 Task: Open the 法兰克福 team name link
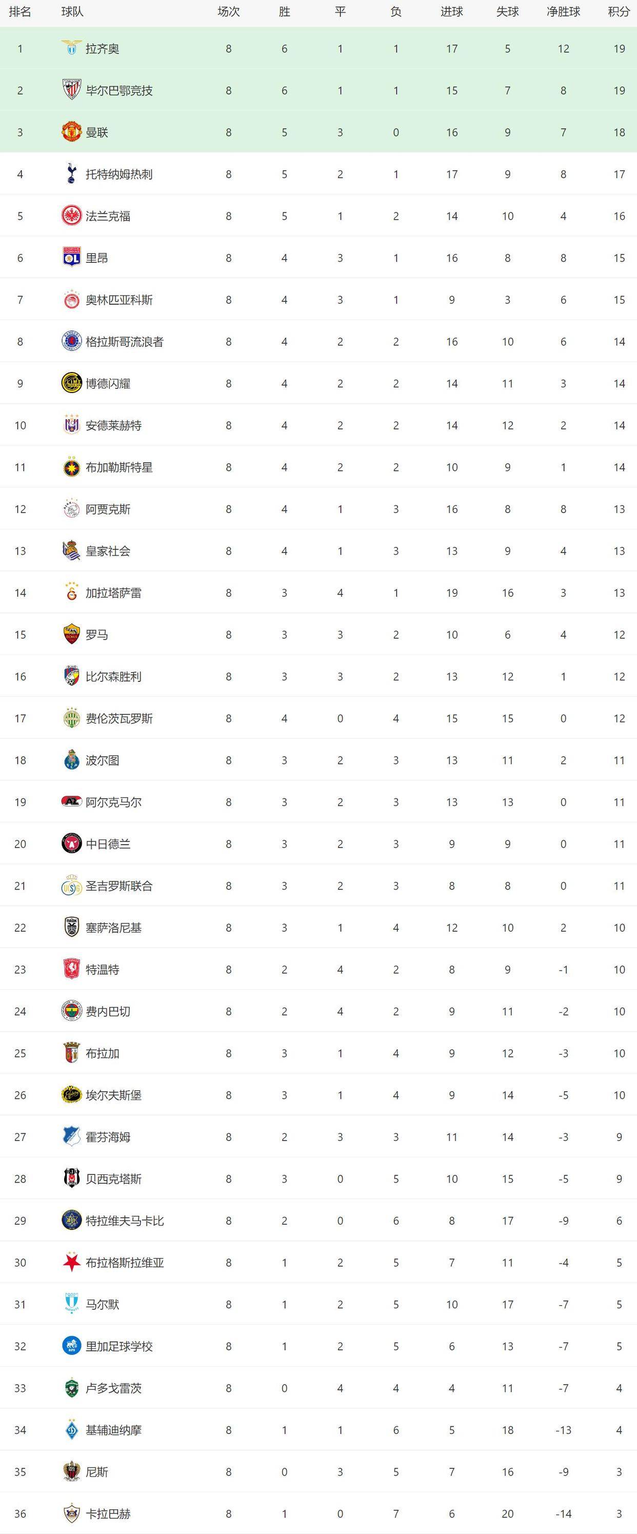pyautogui.click(x=108, y=216)
